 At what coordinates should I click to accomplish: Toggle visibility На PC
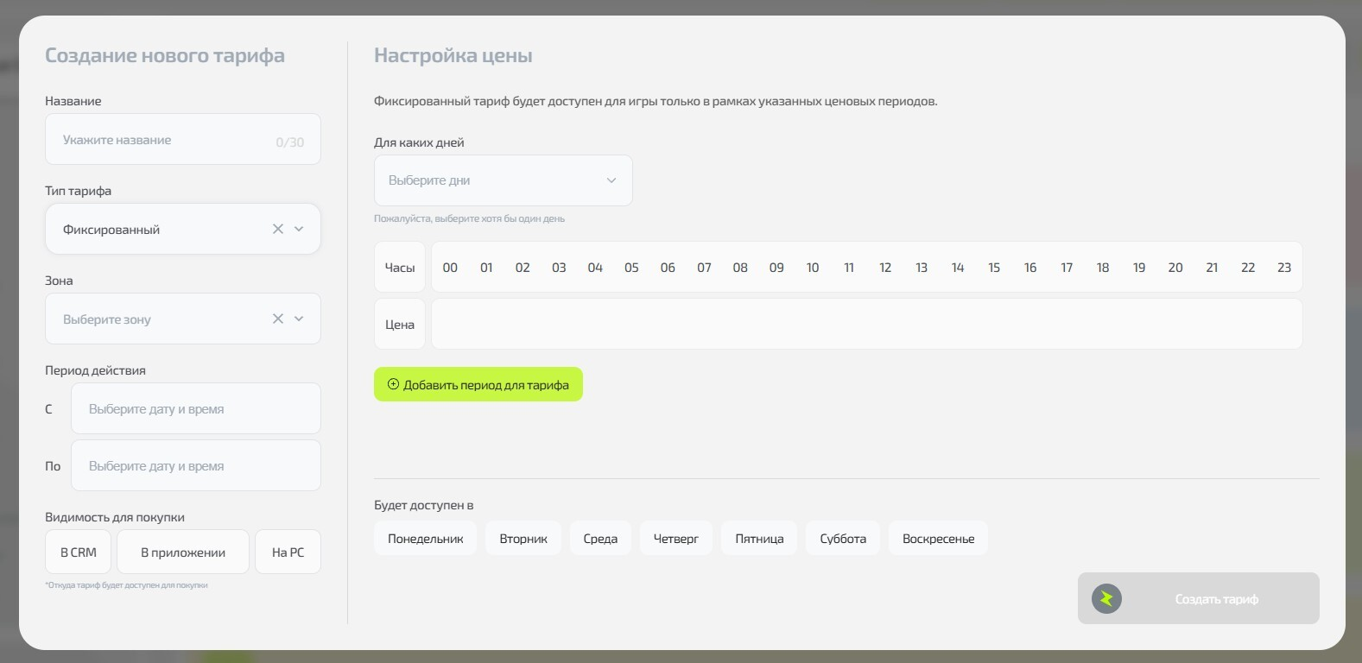pyautogui.click(x=288, y=552)
